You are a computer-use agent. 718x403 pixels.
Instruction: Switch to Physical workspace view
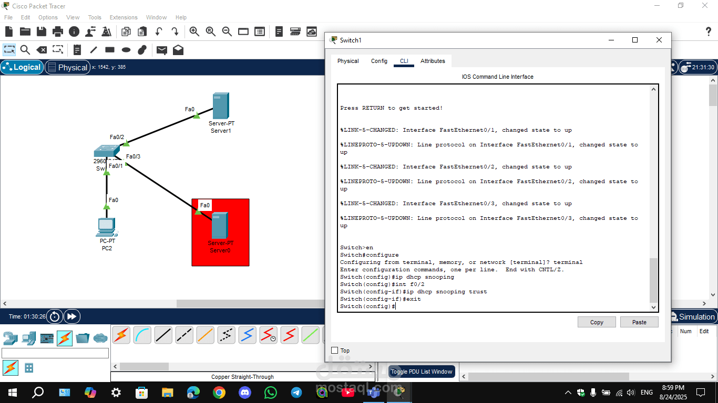tap(67, 67)
